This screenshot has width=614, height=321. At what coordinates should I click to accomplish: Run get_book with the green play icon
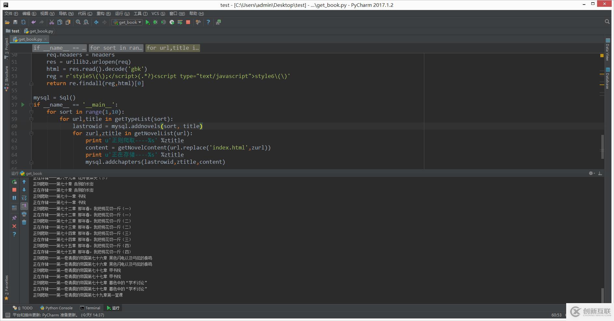[147, 22]
